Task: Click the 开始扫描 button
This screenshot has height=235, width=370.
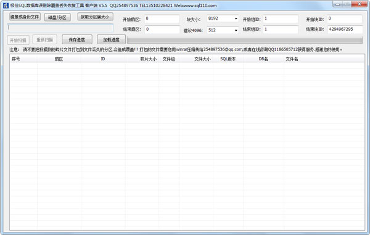Action: click(18, 40)
